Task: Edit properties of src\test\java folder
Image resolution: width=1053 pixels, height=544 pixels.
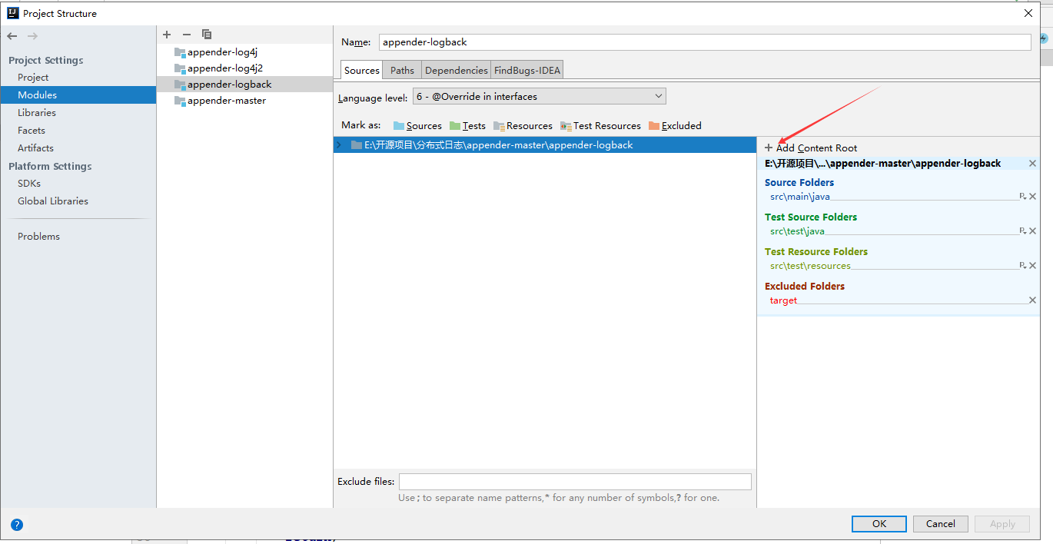Action: click(x=1023, y=231)
